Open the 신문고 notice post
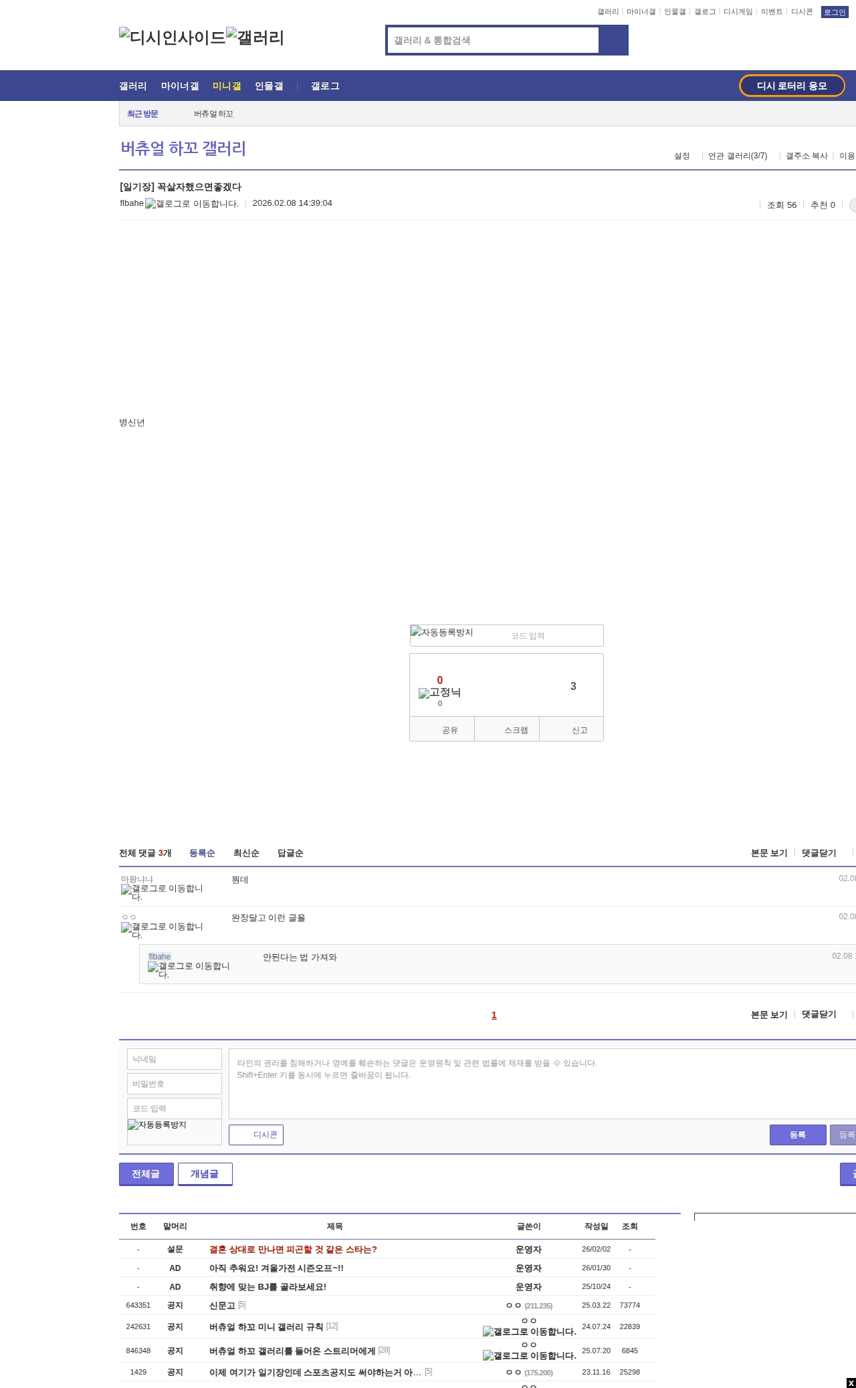This screenshot has width=856, height=1388. [x=222, y=1305]
